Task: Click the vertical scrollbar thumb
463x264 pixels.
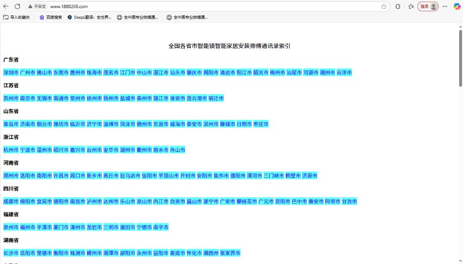Action: pos(460,58)
